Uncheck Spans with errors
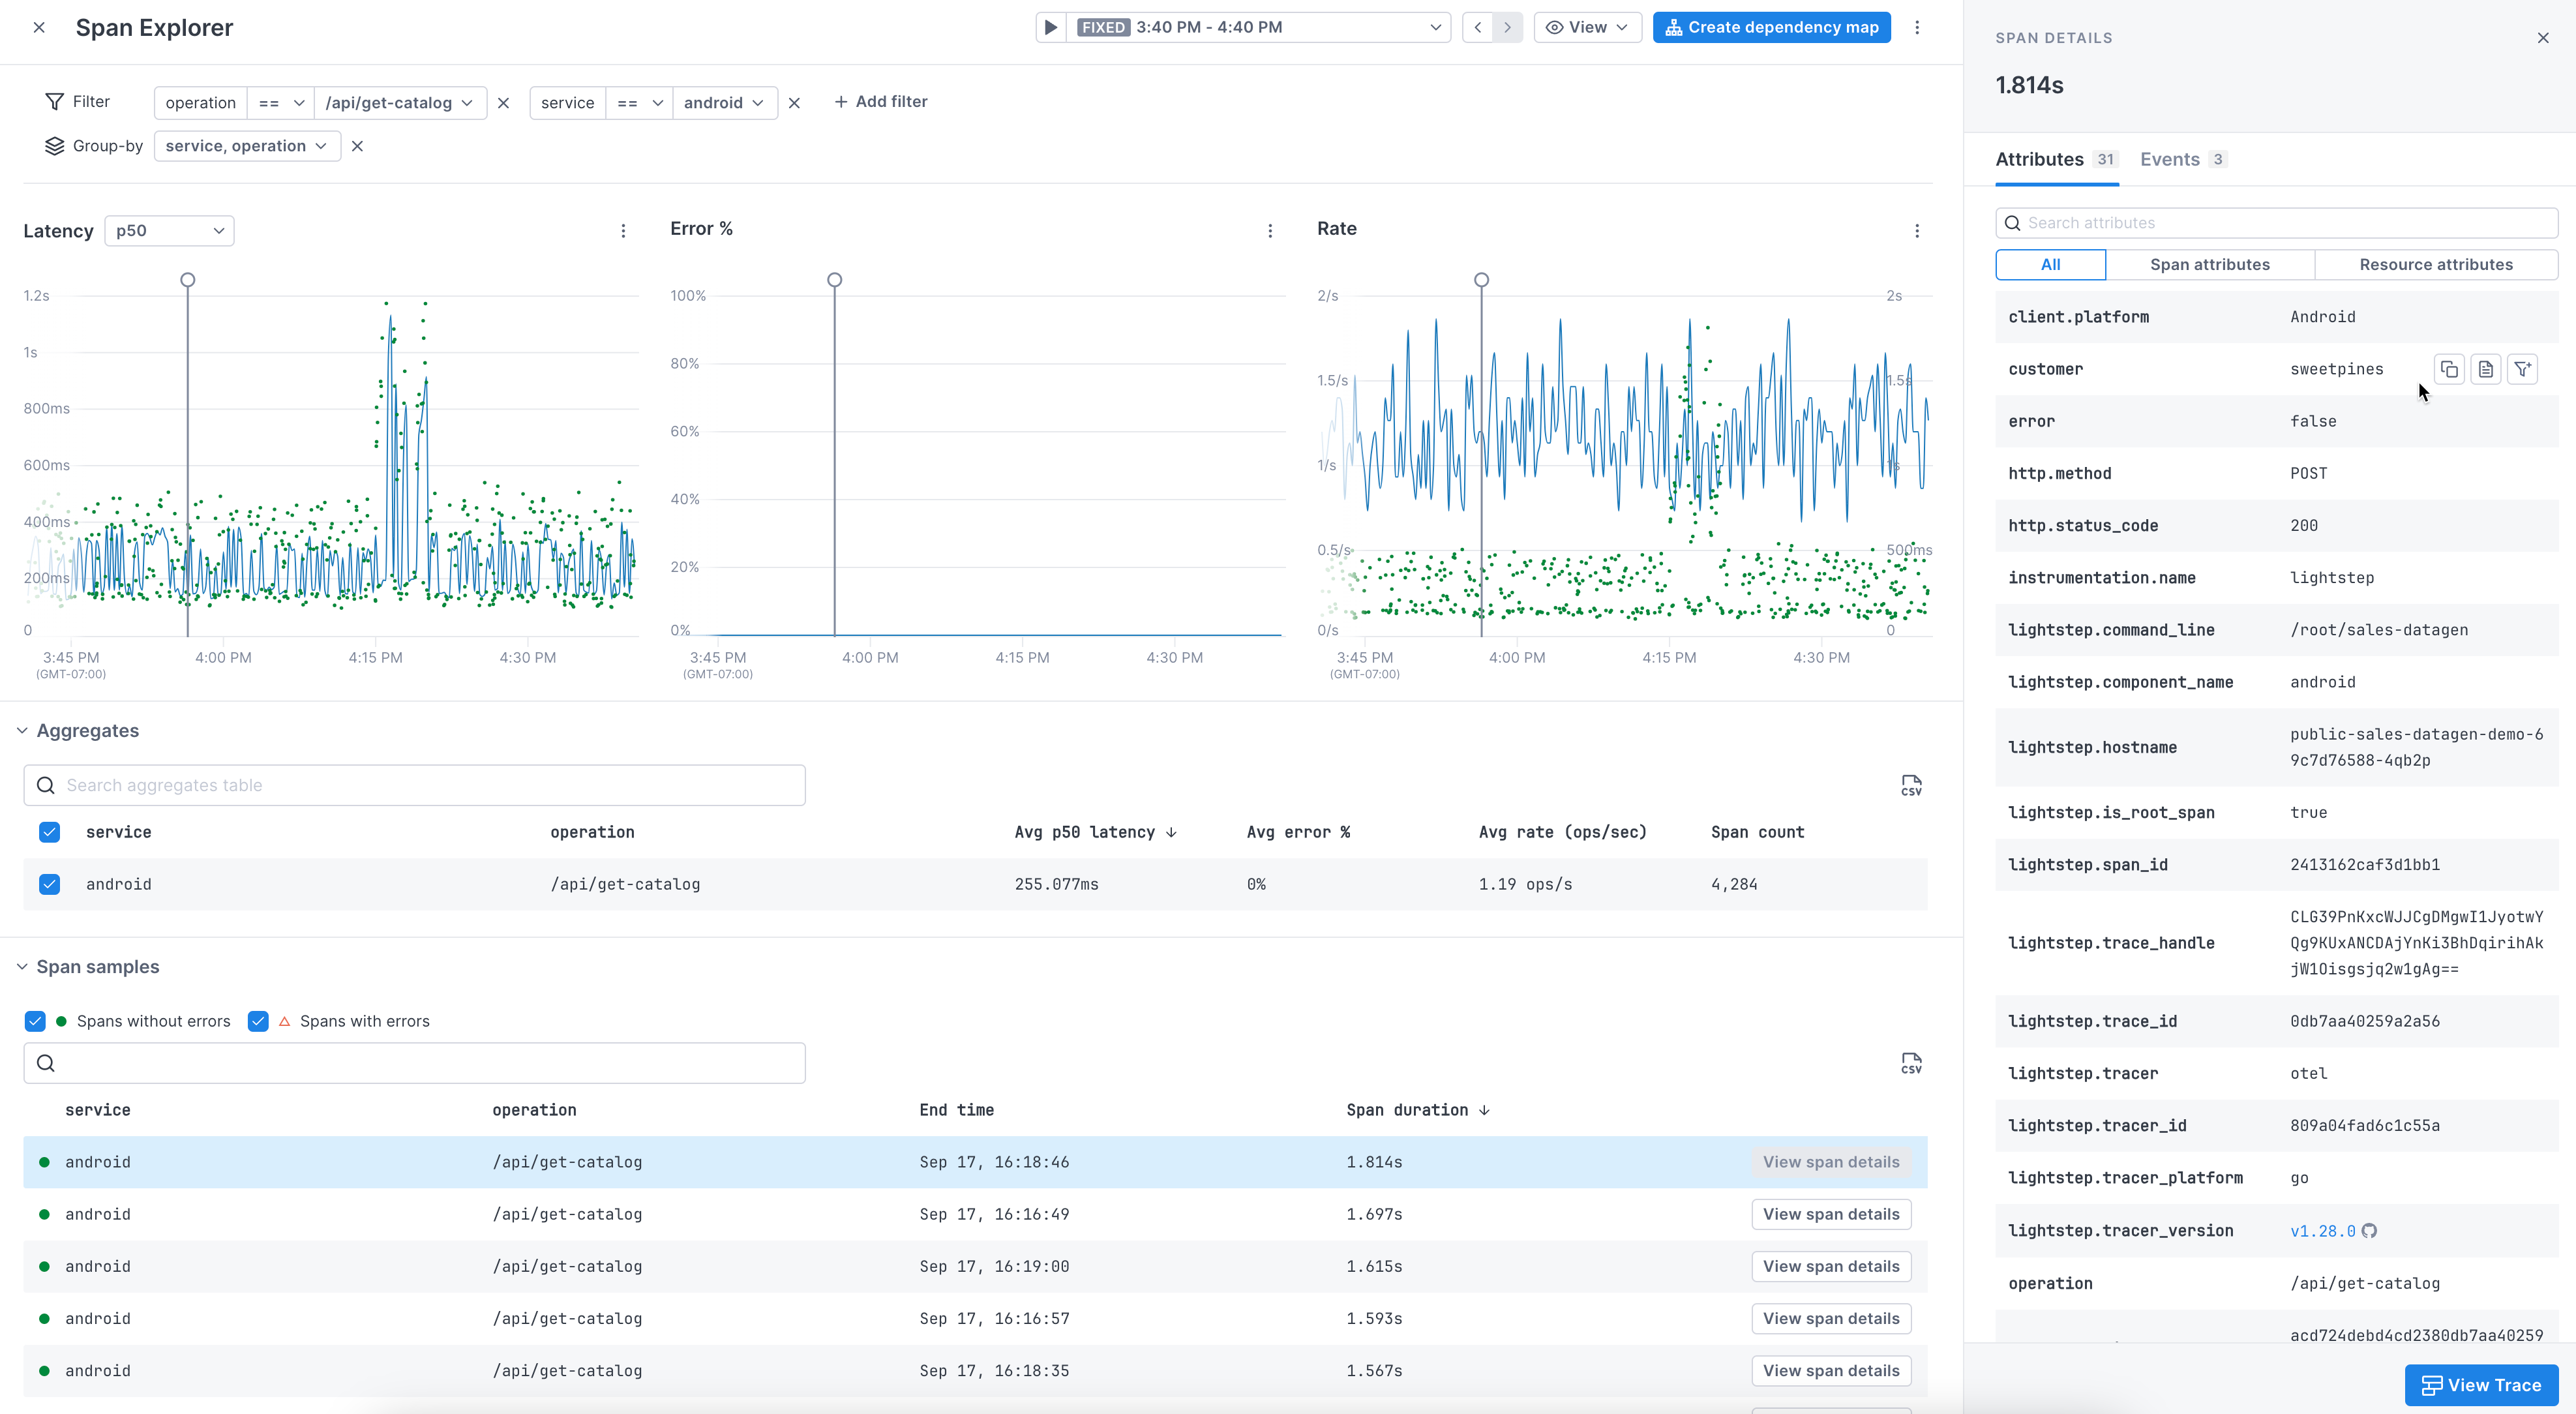 tap(258, 1021)
